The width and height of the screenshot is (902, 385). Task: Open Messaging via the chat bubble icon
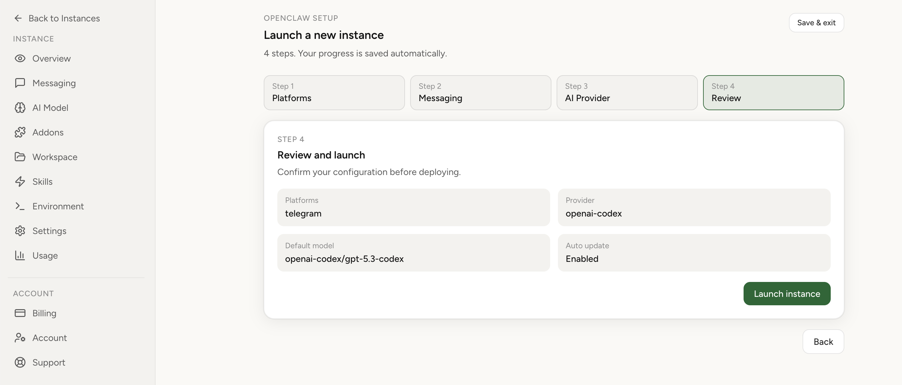20,83
